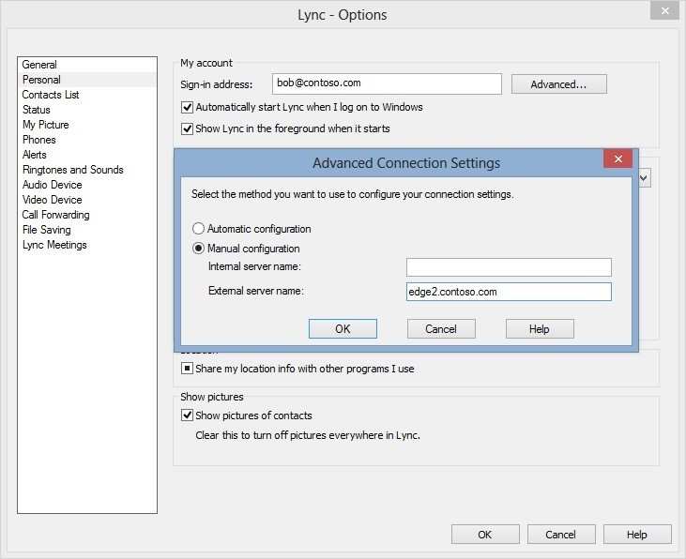The image size is (686, 559).
Task: Click Cancel in Lync Options window
Action: point(561,535)
